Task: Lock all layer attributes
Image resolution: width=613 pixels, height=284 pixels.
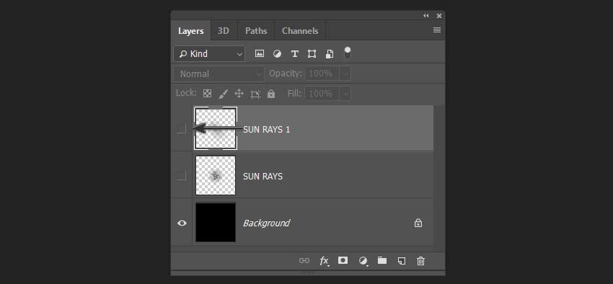Action: (271, 94)
